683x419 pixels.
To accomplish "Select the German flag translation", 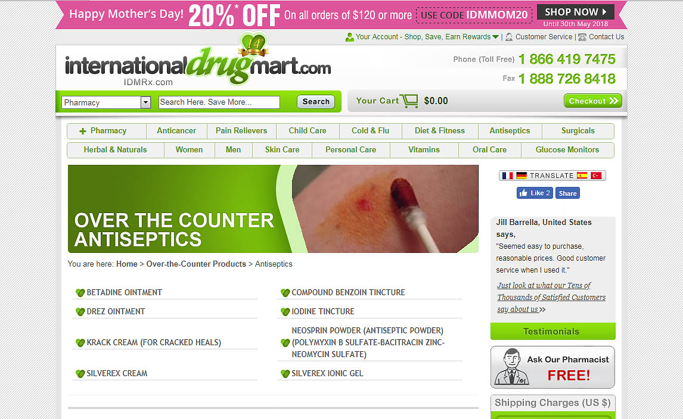I will pyautogui.click(x=521, y=176).
